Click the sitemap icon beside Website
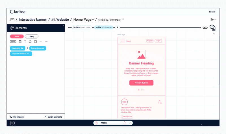 [53, 19]
